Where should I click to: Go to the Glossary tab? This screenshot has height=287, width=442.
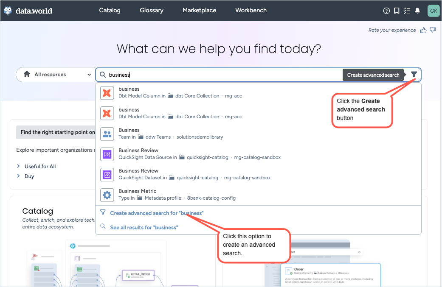(x=152, y=10)
